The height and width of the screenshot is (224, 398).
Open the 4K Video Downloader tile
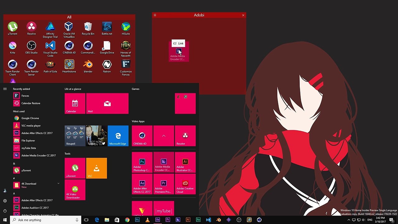(75, 190)
